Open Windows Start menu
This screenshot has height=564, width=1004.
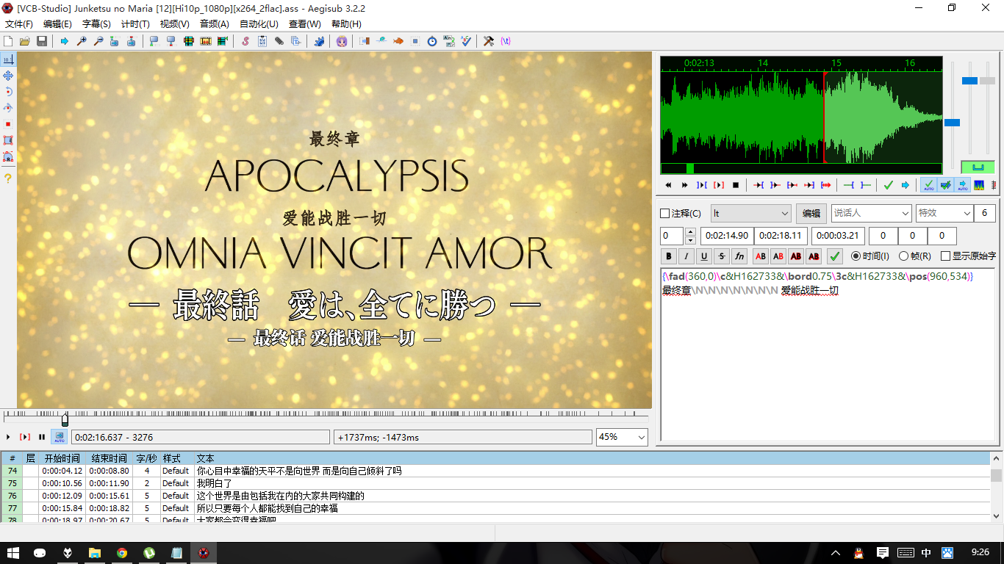click(13, 552)
